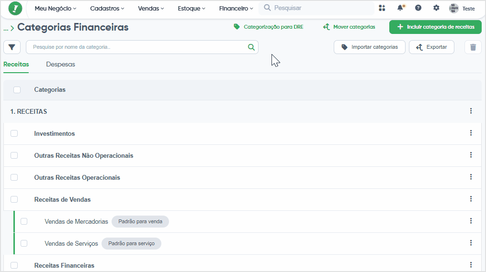Click the green app logo icon
The width and height of the screenshot is (486, 272).
click(x=15, y=8)
